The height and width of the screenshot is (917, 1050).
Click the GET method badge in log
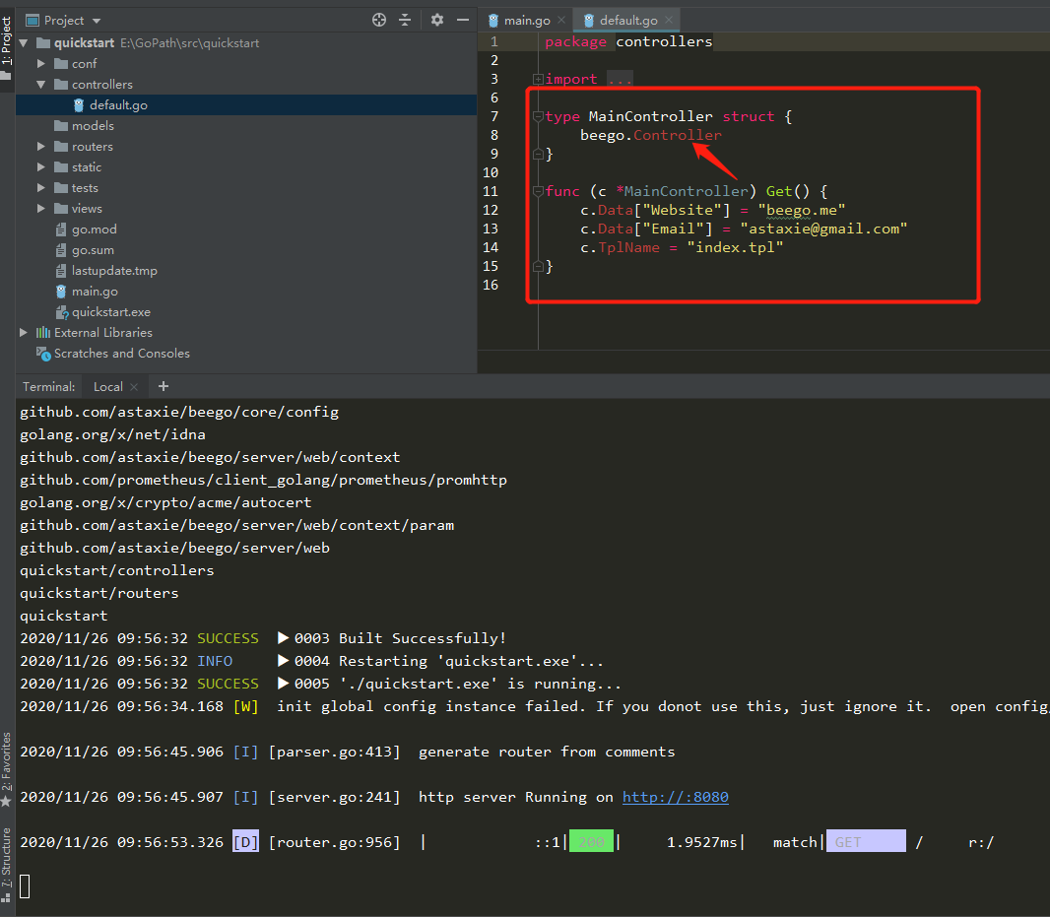coord(866,842)
